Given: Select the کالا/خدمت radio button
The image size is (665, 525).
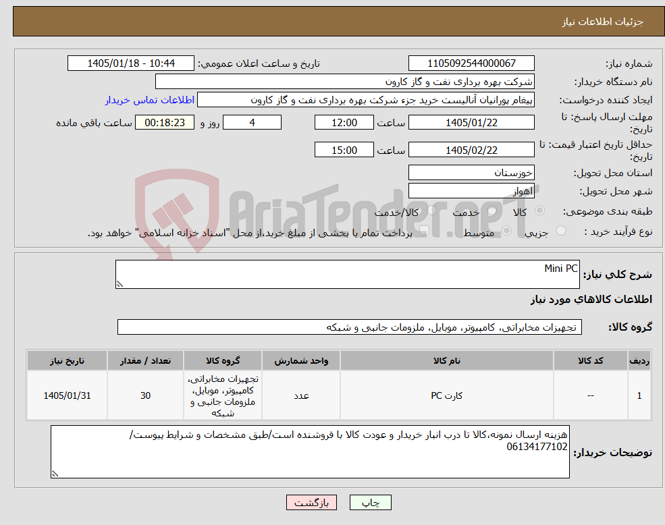Looking at the screenshot, I should [x=431, y=210].
